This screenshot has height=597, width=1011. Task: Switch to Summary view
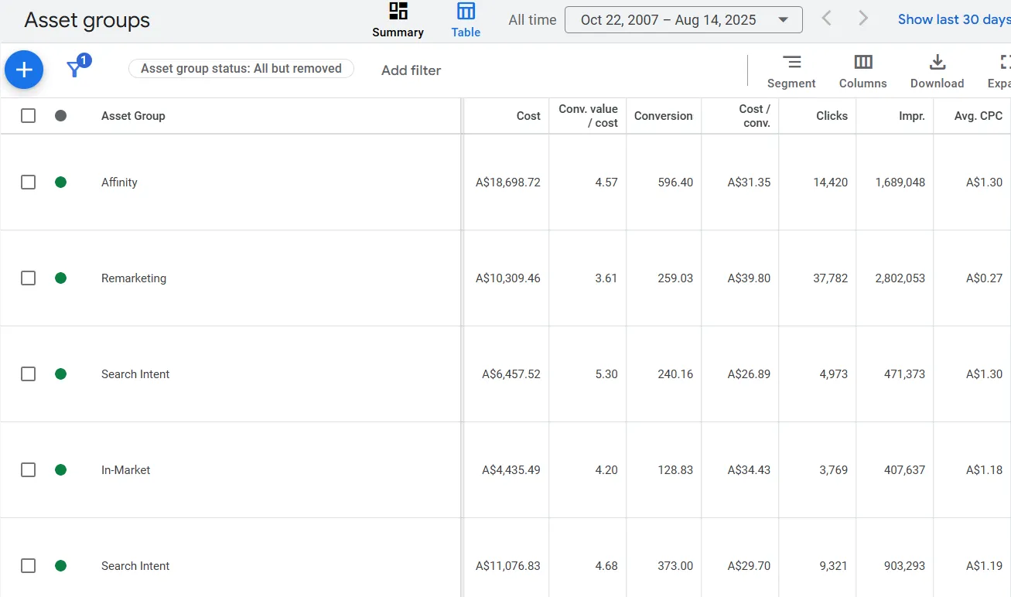[398, 19]
